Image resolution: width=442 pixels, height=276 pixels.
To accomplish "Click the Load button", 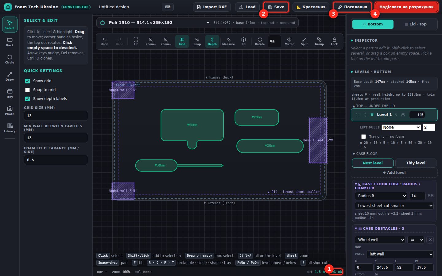I will tap(247, 7).
